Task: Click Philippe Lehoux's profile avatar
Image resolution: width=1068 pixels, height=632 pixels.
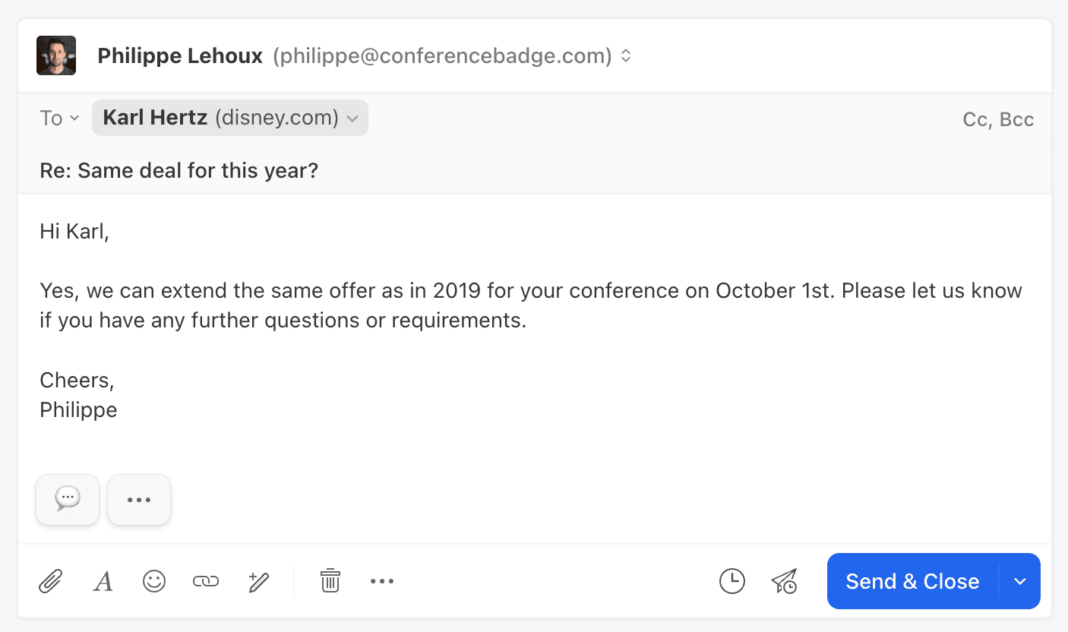Action: click(x=56, y=55)
